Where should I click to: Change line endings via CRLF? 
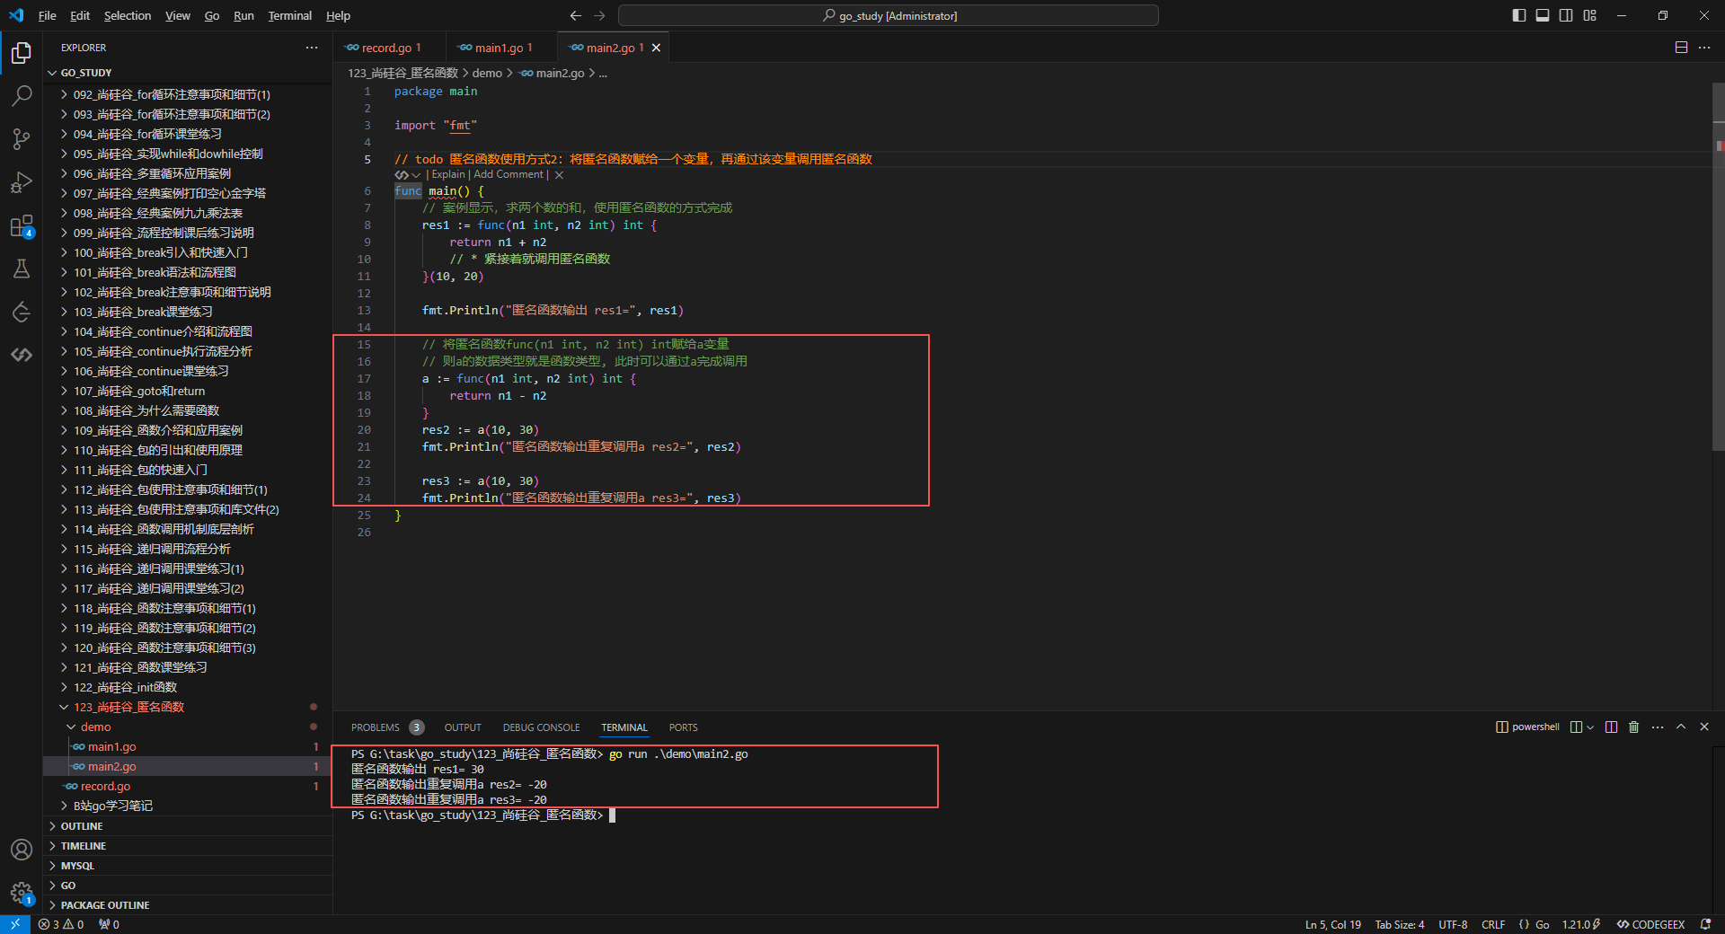[1493, 924]
